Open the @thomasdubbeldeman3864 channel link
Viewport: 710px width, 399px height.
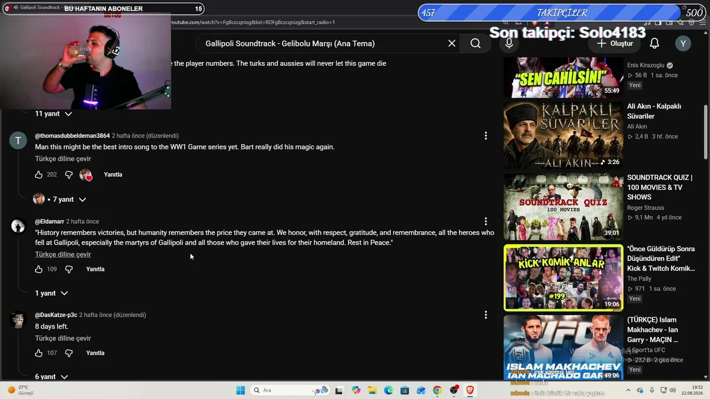pos(72,136)
